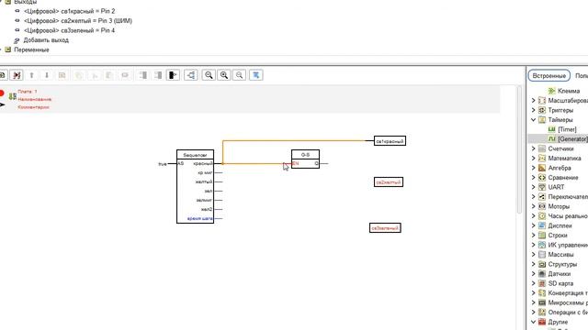
Task: Click the true constant on the AS input
Action: [x=163, y=164]
